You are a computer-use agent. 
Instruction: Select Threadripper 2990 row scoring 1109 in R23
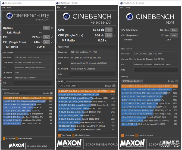[x=150, y=103]
